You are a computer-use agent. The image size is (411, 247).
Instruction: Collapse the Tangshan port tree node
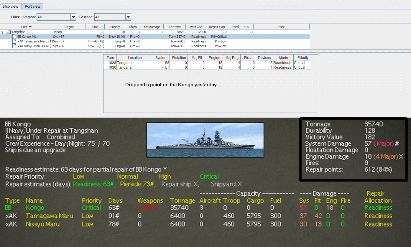click(x=3, y=32)
